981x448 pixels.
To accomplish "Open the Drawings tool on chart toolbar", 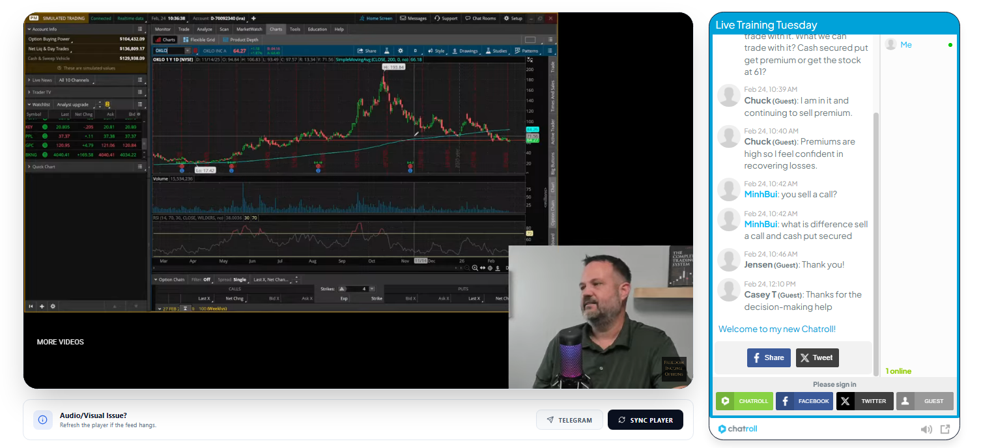I will point(464,51).
